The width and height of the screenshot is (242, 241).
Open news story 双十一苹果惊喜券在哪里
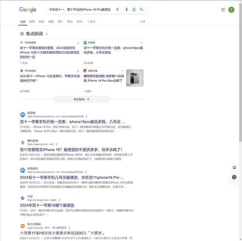click(50, 52)
